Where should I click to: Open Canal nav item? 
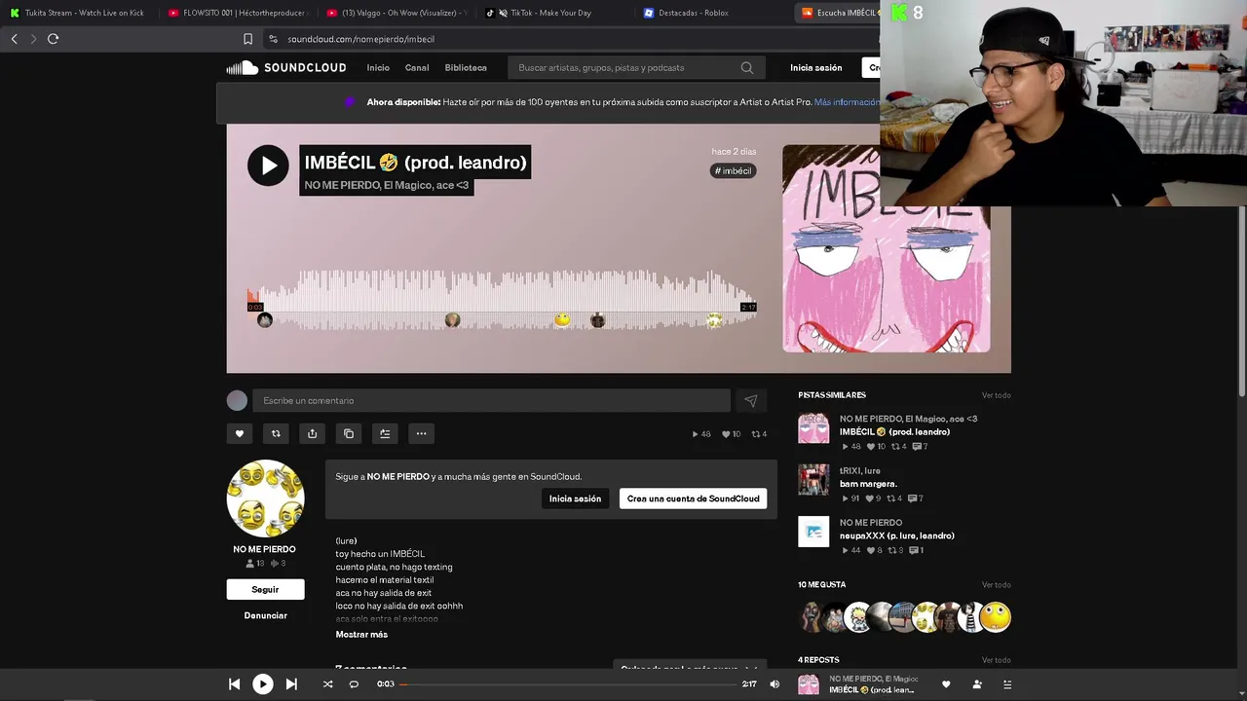[417, 68]
